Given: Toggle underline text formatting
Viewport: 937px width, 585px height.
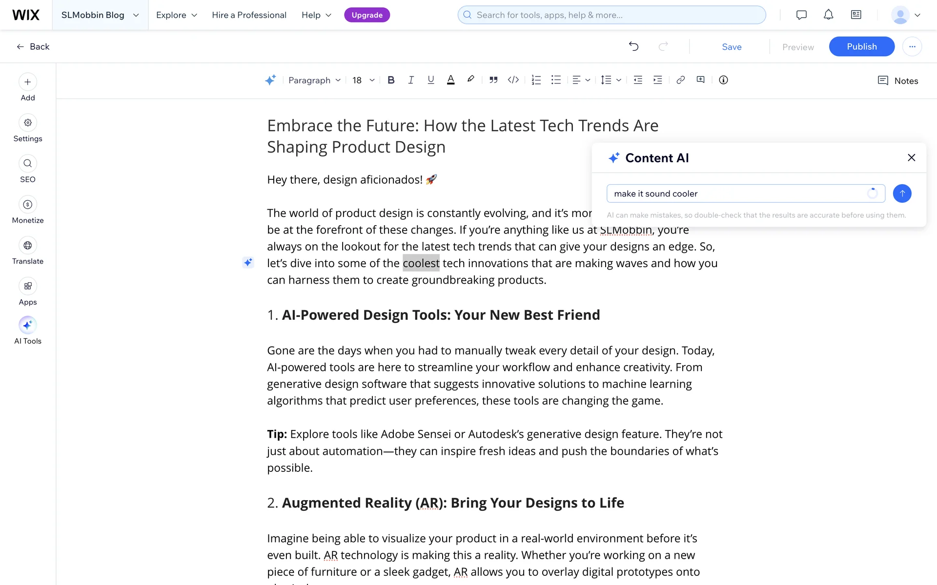Looking at the screenshot, I should pyautogui.click(x=430, y=80).
